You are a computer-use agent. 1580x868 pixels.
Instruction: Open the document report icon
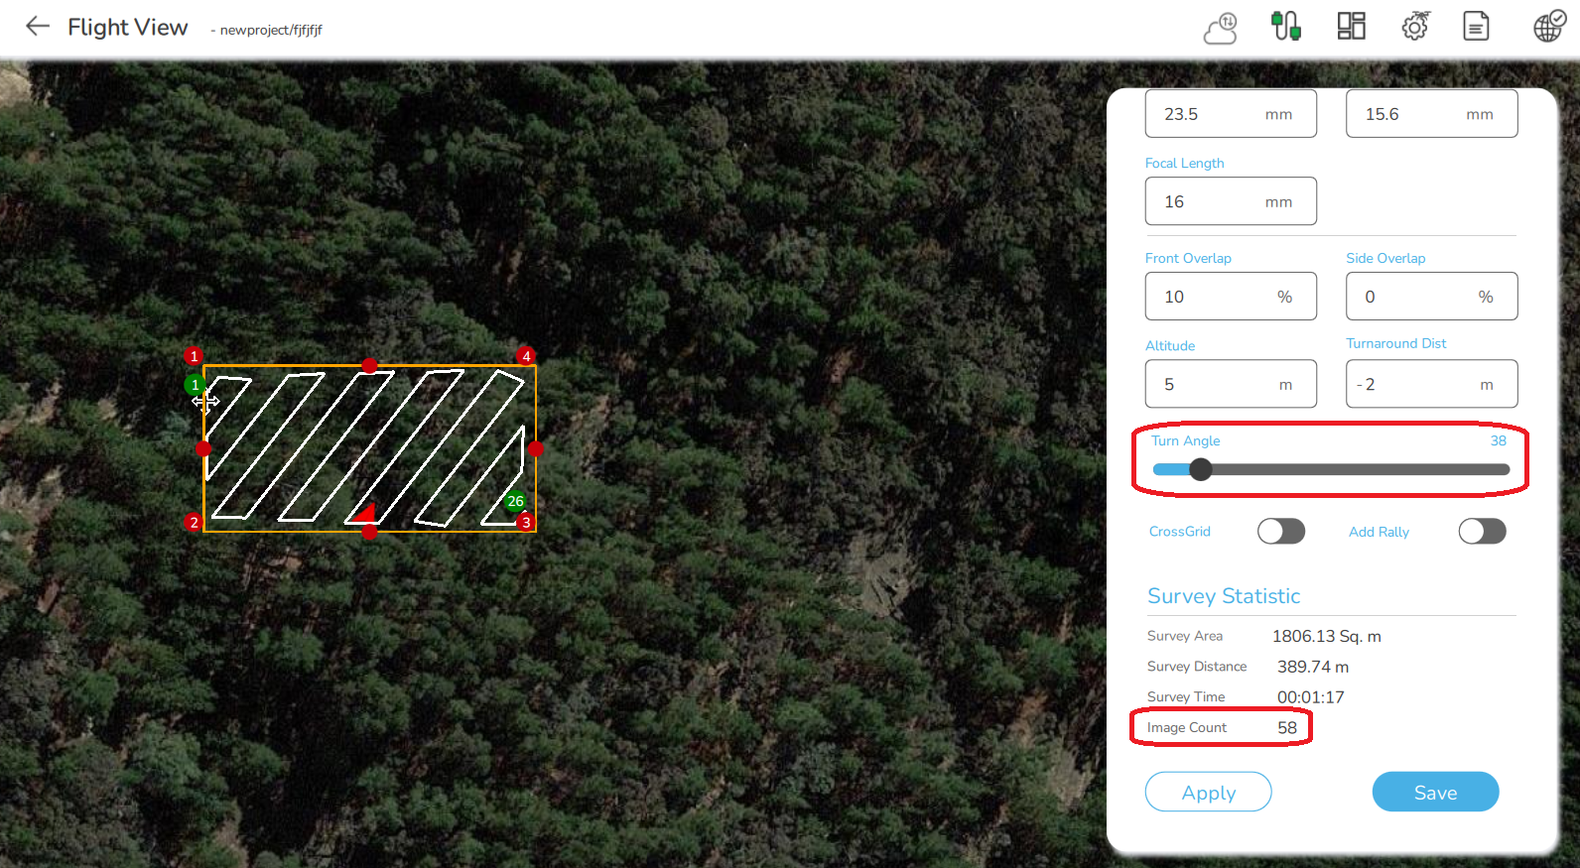point(1477,26)
